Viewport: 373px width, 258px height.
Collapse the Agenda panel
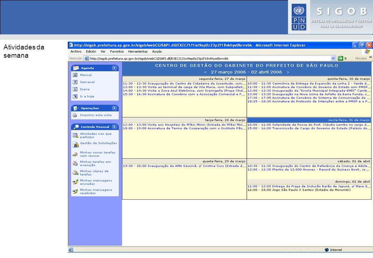(114, 68)
